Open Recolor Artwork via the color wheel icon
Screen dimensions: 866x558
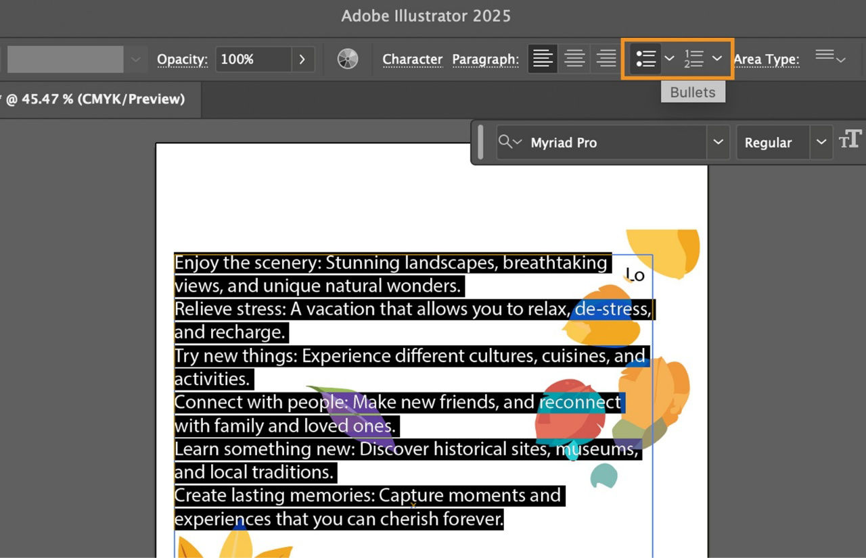tap(347, 59)
